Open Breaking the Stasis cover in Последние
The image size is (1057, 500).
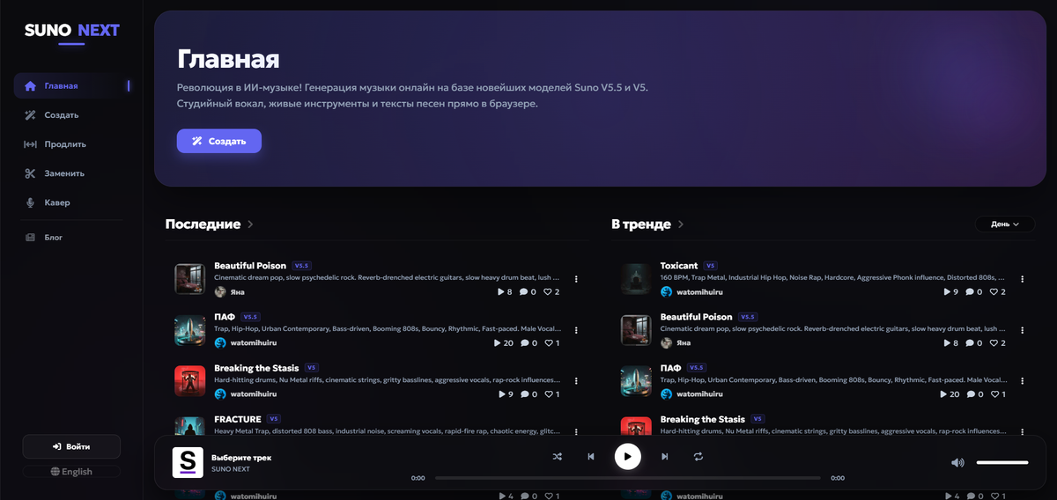pyautogui.click(x=189, y=381)
